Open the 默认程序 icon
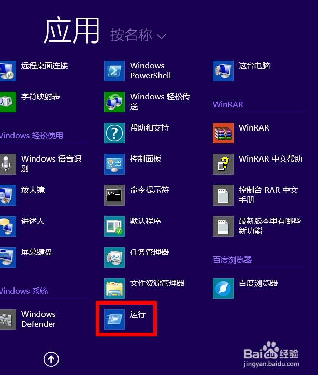This screenshot has width=318, height=375. (x=114, y=226)
